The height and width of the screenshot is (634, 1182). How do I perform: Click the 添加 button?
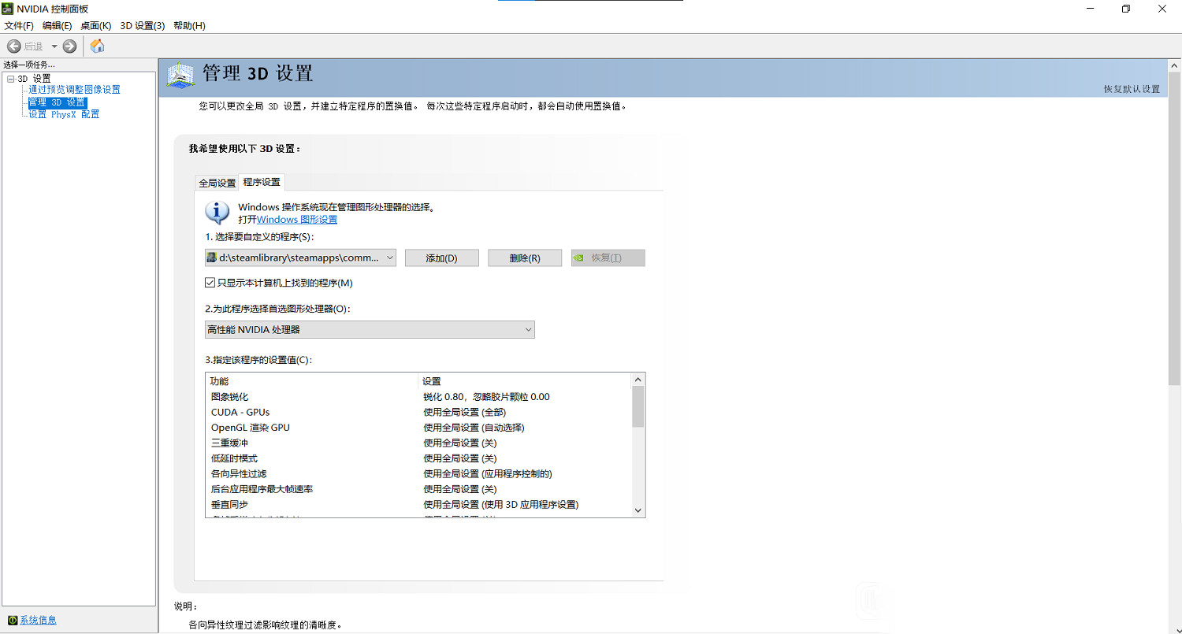(441, 258)
